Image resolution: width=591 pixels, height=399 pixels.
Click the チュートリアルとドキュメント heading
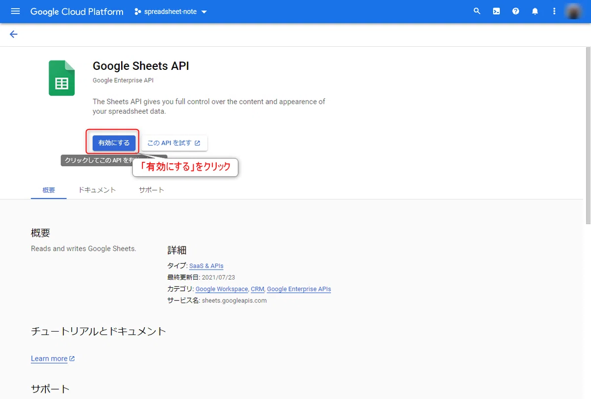[x=98, y=331]
